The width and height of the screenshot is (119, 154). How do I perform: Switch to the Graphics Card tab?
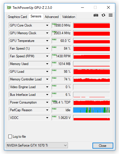click(x=17, y=17)
